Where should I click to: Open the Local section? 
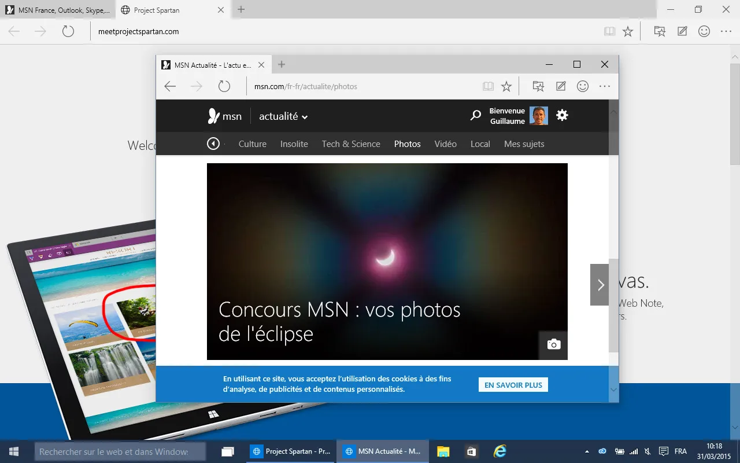tap(480, 144)
